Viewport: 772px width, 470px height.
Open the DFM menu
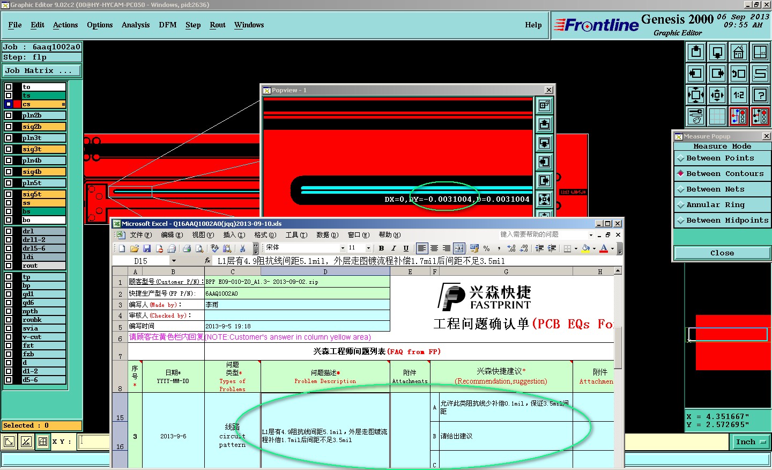(168, 25)
